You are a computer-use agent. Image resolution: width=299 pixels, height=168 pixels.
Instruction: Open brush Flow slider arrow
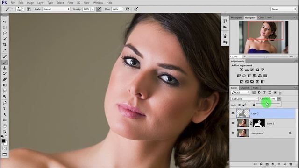coord(121,9)
